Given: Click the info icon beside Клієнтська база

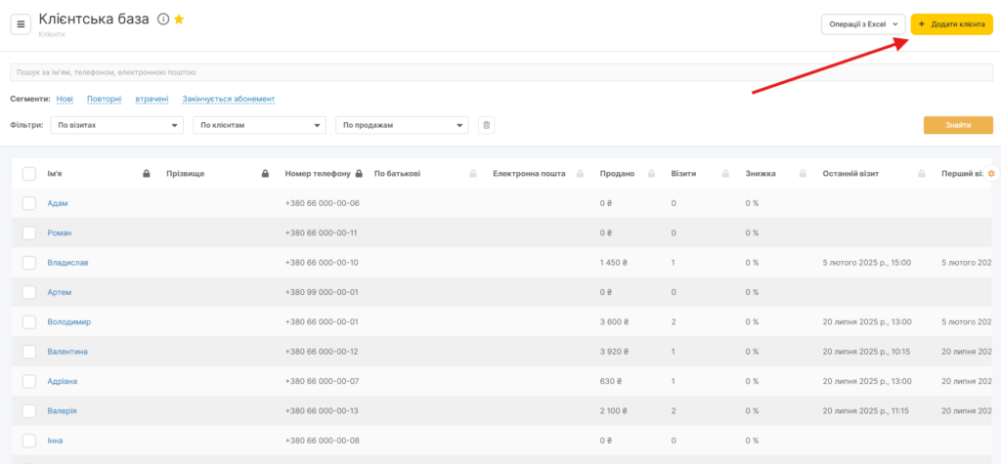Looking at the screenshot, I should click(x=163, y=20).
